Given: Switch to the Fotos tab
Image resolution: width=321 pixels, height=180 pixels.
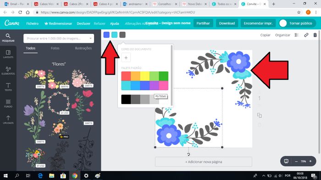Looking at the screenshot, I should [55, 48].
